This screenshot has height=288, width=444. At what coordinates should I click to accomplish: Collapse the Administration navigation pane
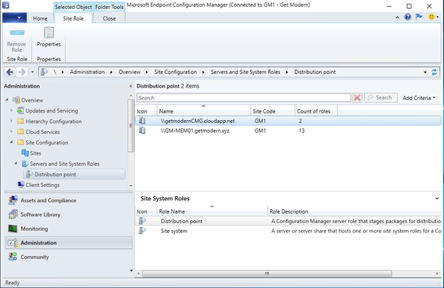[x=131, y=86]
